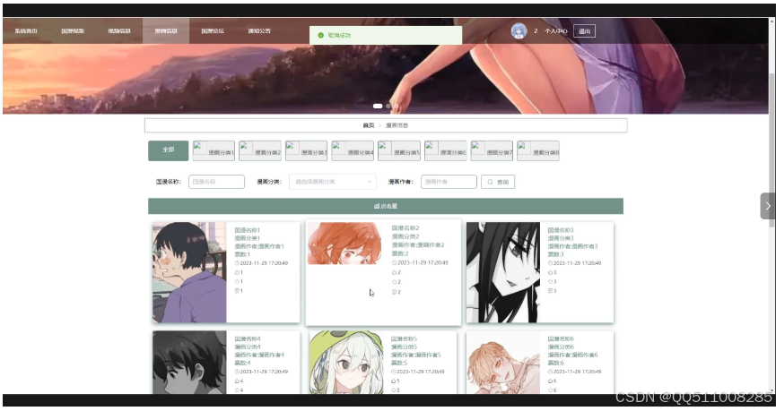Click the 国漫名称6 title text
Image resolution: width=776 pixels, height=411 pixels.
point(561,338)
